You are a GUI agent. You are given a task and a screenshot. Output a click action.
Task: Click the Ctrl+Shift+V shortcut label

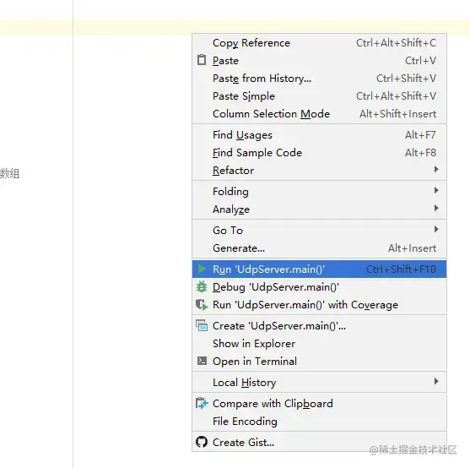pos(406,79)
